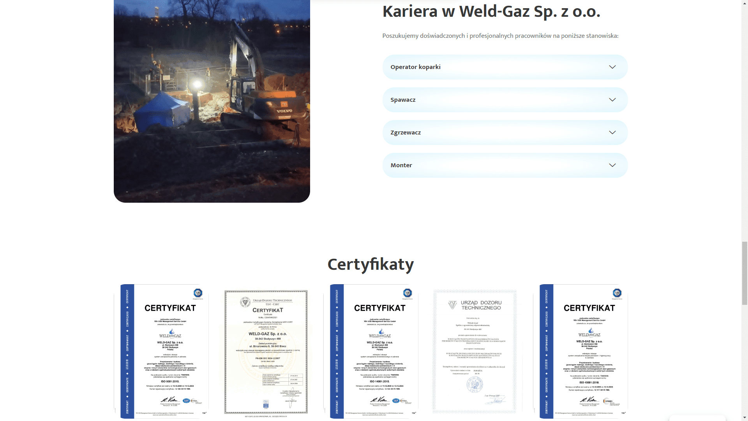Open the Zgrzewacz accordion label
This screenshot has width=748, height=421.
[x=406, y=133]
